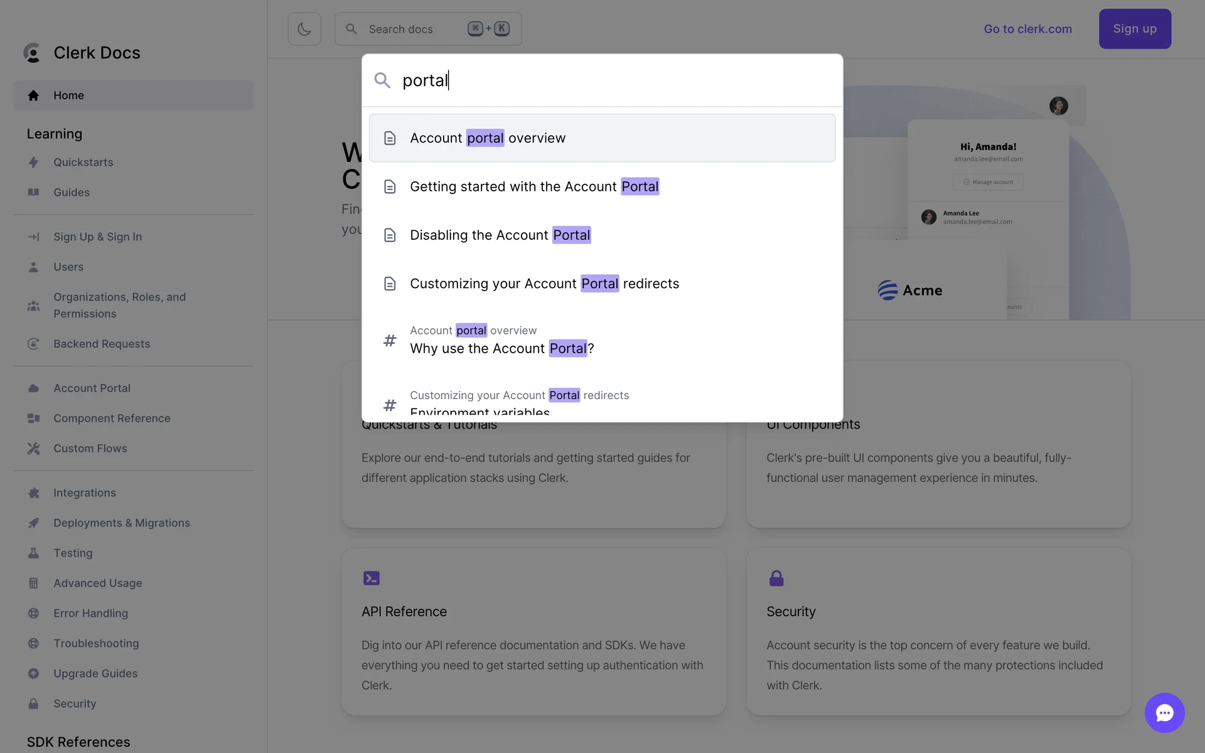Click the Testing flask icon
The height and width of the screenshot is (753, 1205).
pyautogui.click(x=34, y=553)
